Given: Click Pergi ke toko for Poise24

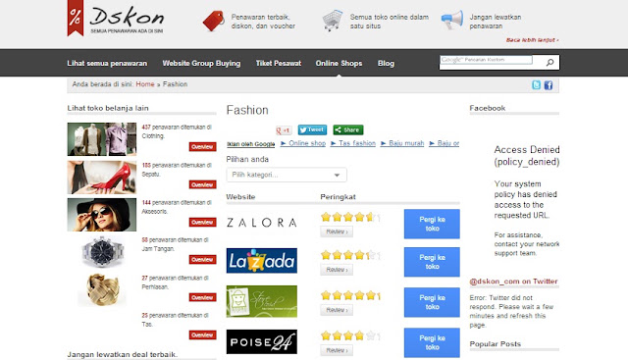Looking at the screenshot, I should 432,342.
